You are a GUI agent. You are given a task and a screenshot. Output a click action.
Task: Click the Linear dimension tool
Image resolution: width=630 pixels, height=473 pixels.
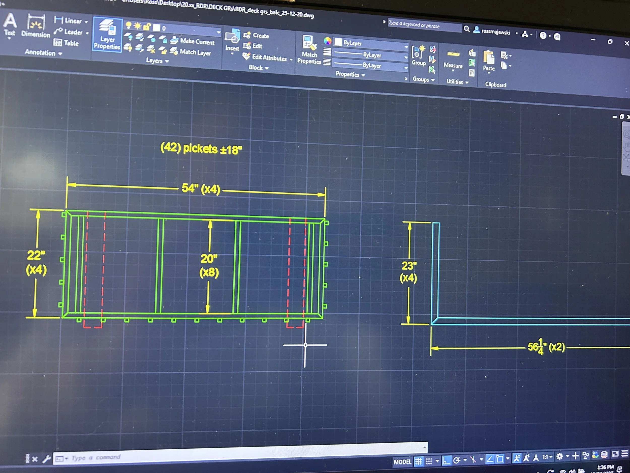pyautogui.click(x=68, y=20)
